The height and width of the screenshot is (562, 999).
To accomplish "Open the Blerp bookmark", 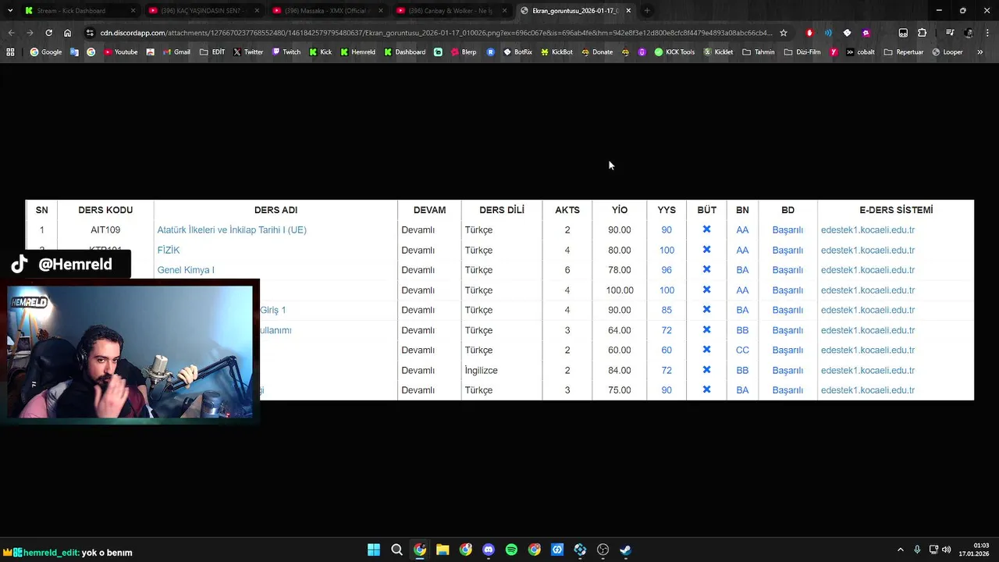I will (463, 52).
